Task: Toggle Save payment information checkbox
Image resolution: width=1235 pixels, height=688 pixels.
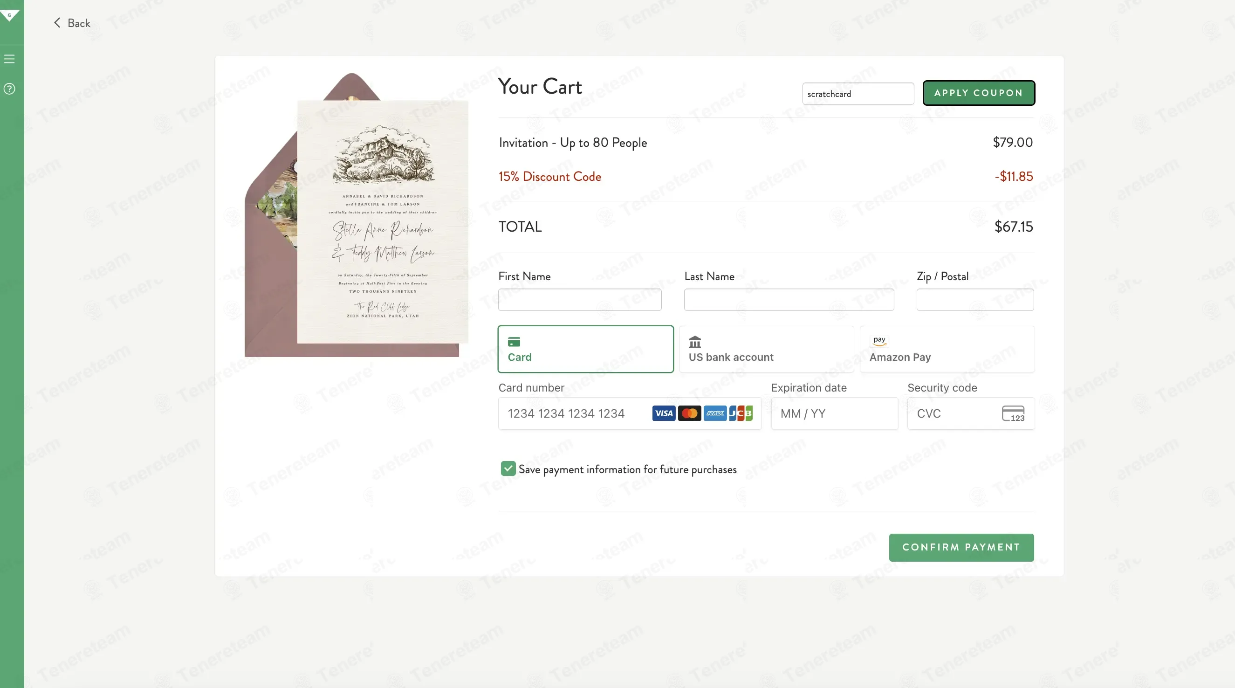Action: [508, 468]
